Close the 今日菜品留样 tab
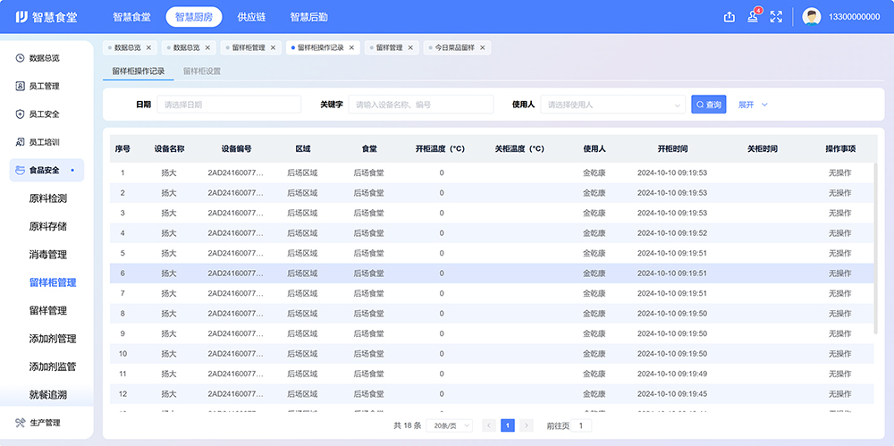Screen dimensions: 894x446 [483, 47]
